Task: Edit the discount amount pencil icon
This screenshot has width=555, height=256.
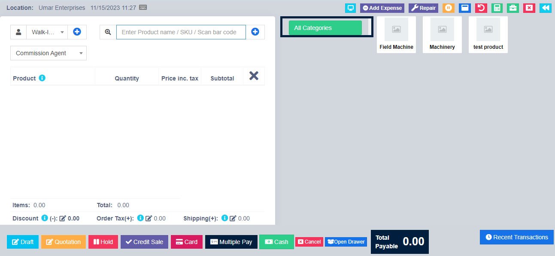Action: 63,218
